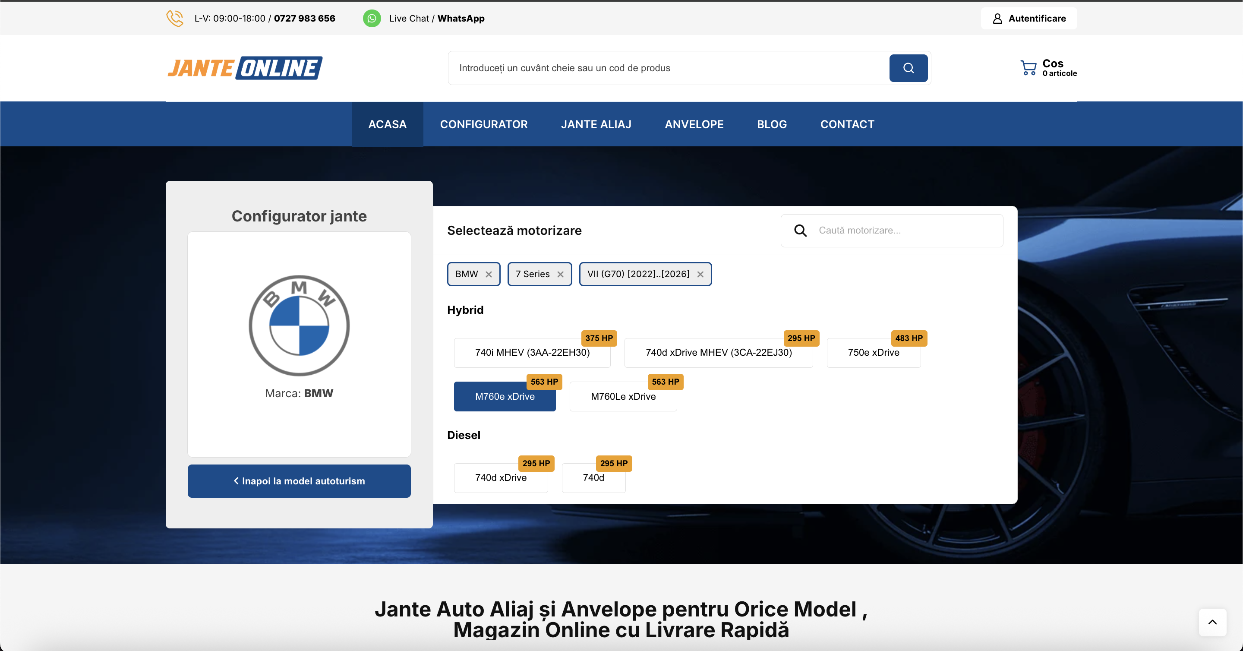The width and height of the screenshot is (1243, 651).
Task: Click the magnifier button in the main search bar
Action: point(908,68)
